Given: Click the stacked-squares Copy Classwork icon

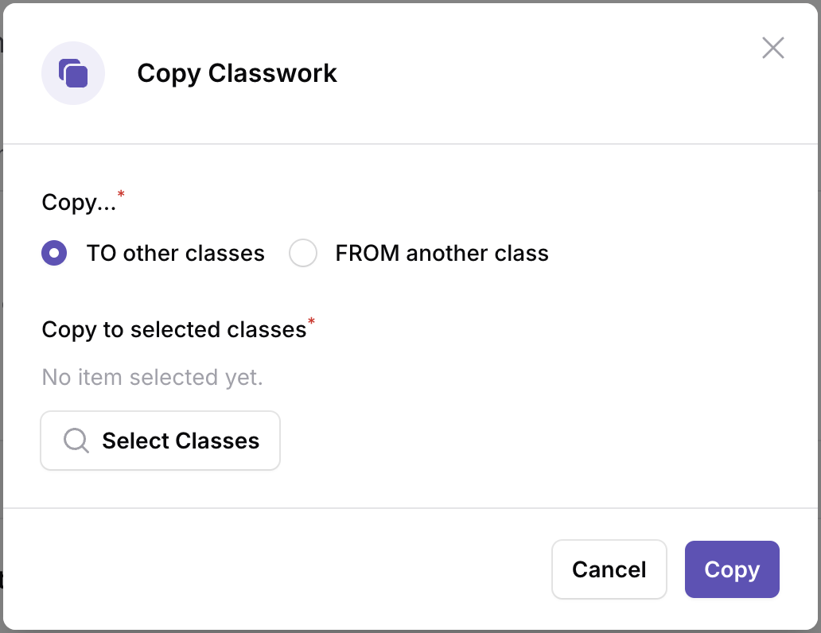Looking at the screenshot, I should pyautogui.click(x=73, y=73).
